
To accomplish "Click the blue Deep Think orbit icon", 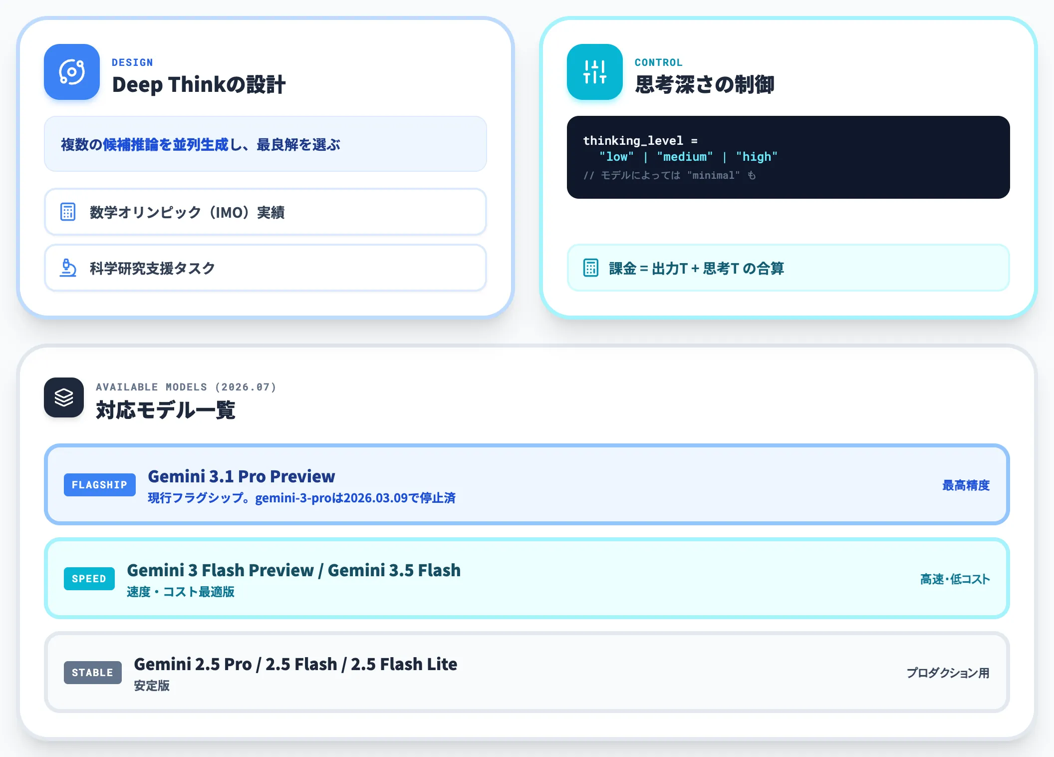I will (x=72, y=72).
